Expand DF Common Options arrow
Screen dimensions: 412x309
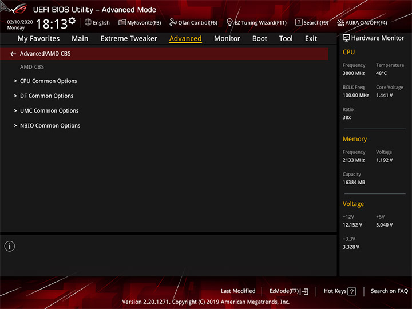pos(15,96)
